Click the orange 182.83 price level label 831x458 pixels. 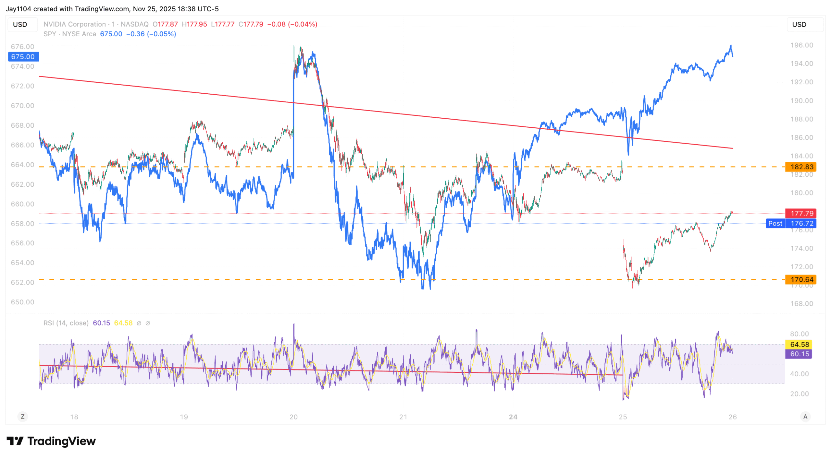pyautogui.click(x=801, y=167)
